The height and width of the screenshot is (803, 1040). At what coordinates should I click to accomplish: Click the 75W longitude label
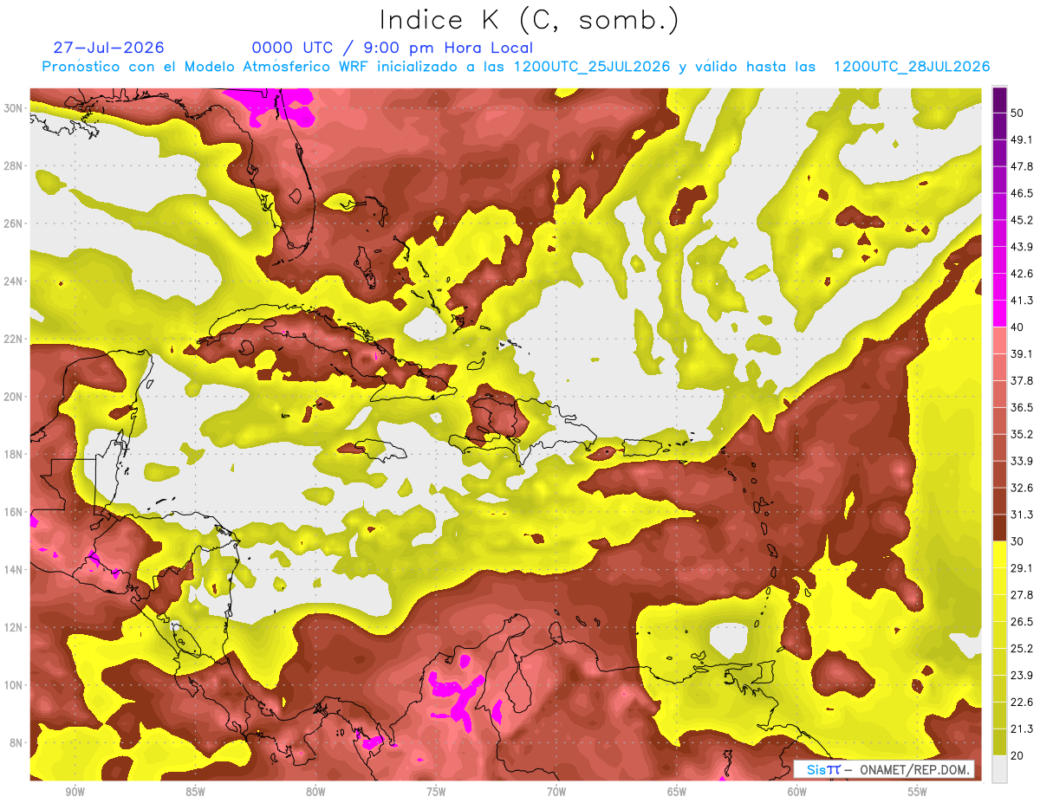click(436, 792)
